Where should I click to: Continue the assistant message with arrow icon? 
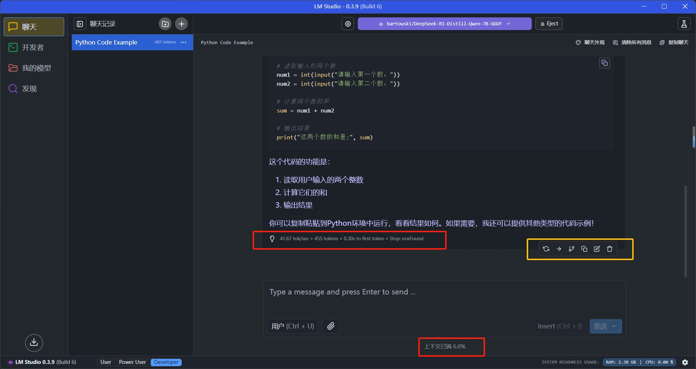tap(559, 249)
